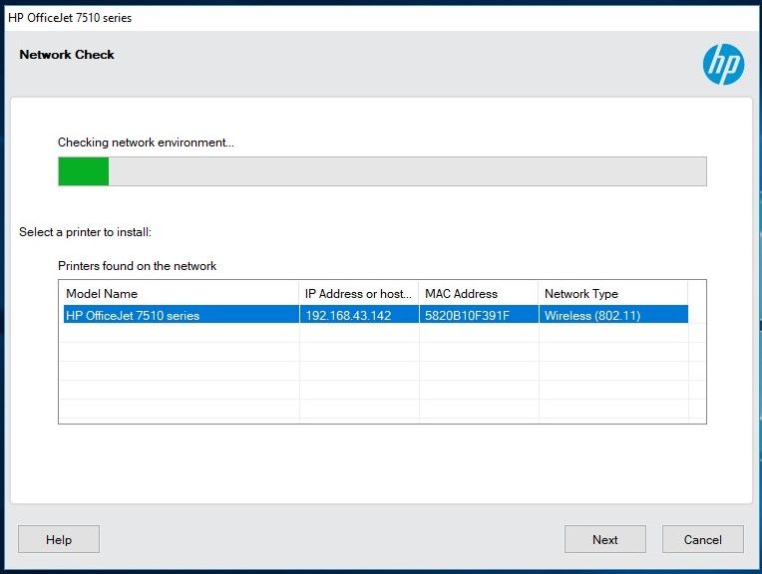The image size is (762, 574).
Task: Click the HP OfficeJet 7510 series title bar
Action: [381, 18]
